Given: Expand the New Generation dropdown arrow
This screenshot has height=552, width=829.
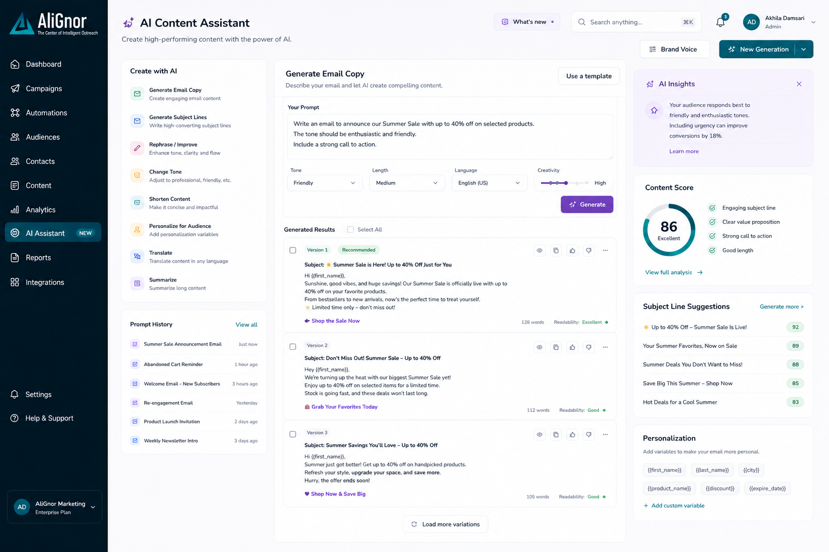Looking at the screenshot, I should tap(804, 49).
